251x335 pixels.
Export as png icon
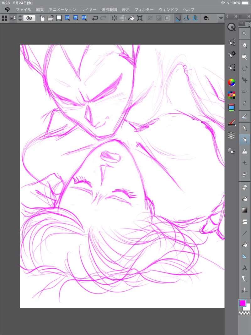click(x=76, y=18)
